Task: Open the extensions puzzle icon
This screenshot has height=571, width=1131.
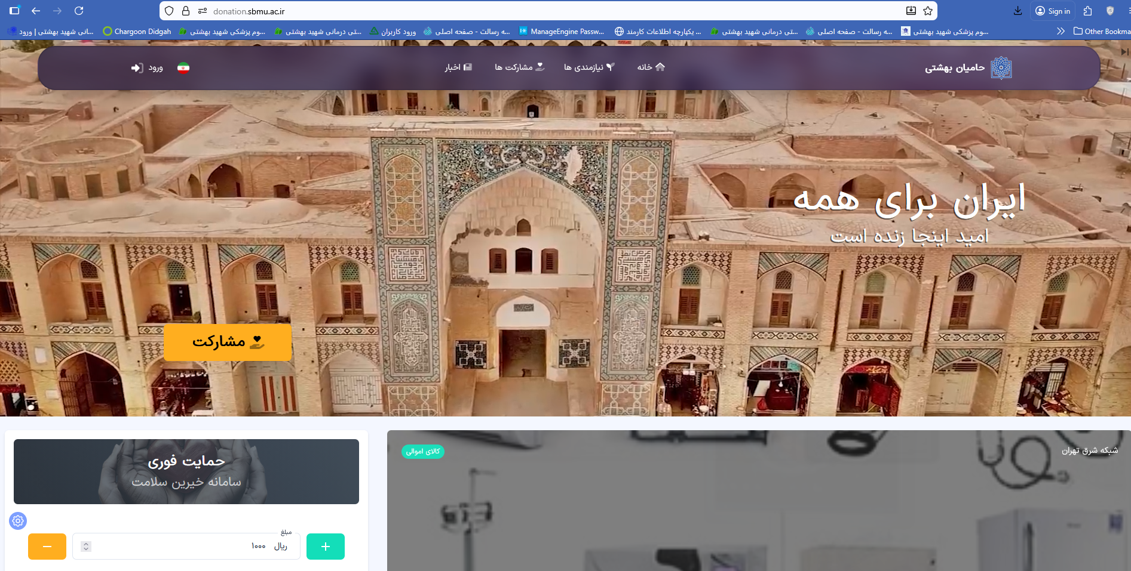Action: point(1087,11)
